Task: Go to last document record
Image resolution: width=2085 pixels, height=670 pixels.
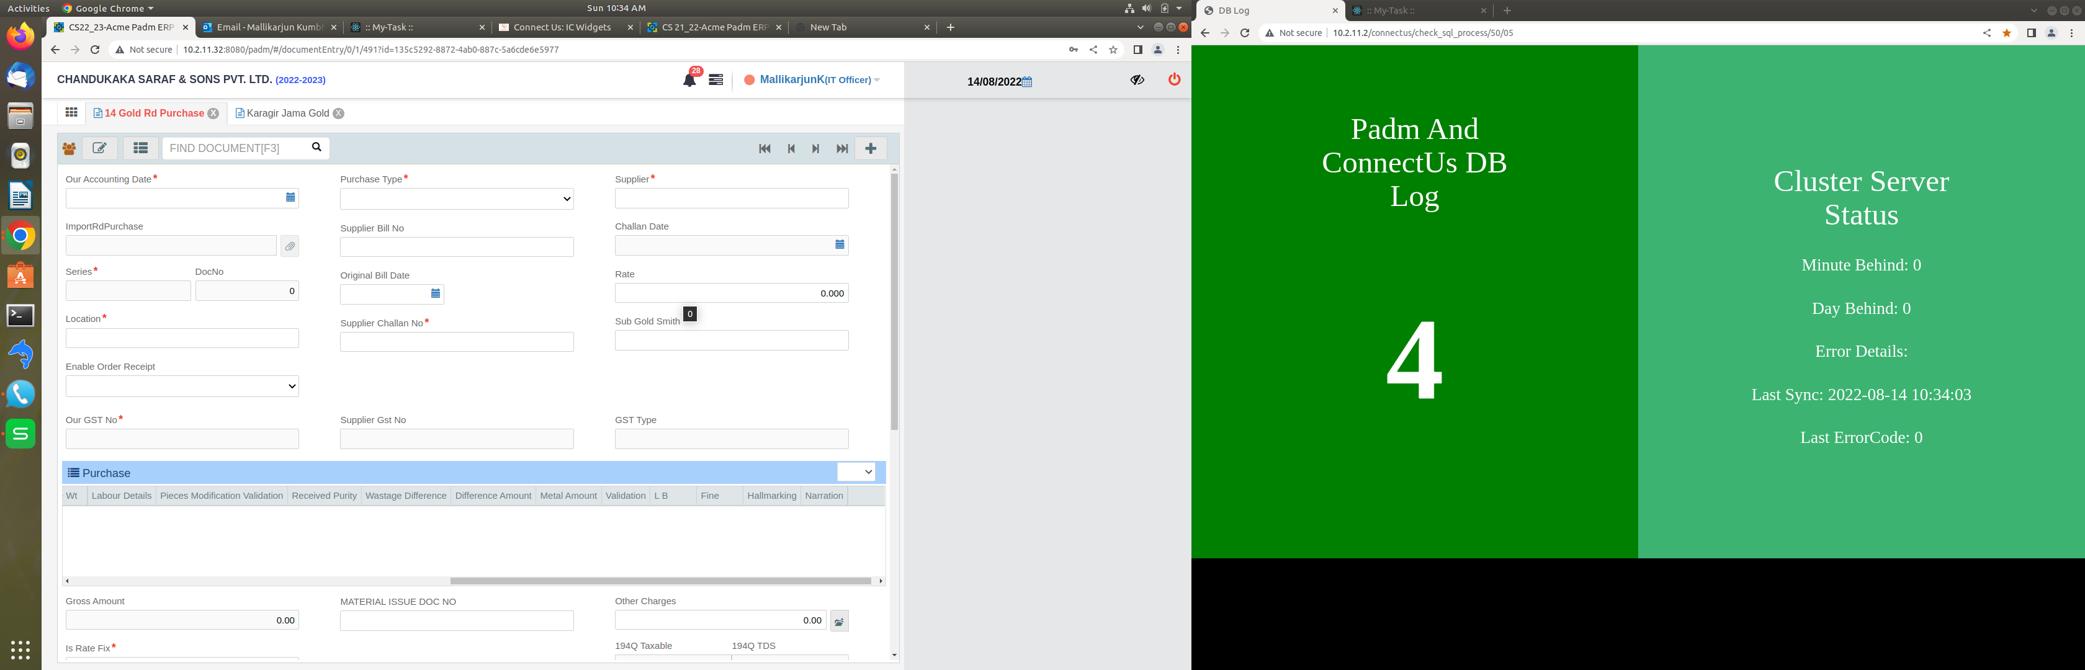Action: [842, 149]
